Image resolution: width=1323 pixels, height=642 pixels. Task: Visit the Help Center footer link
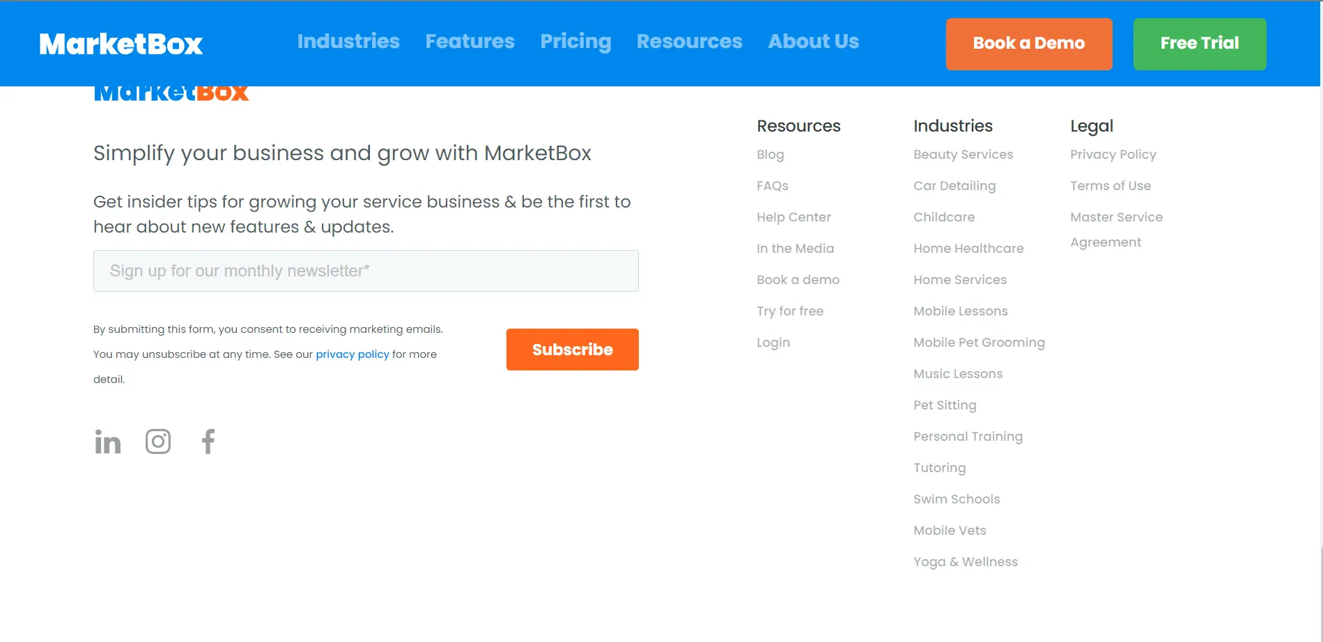pos(794,217)
